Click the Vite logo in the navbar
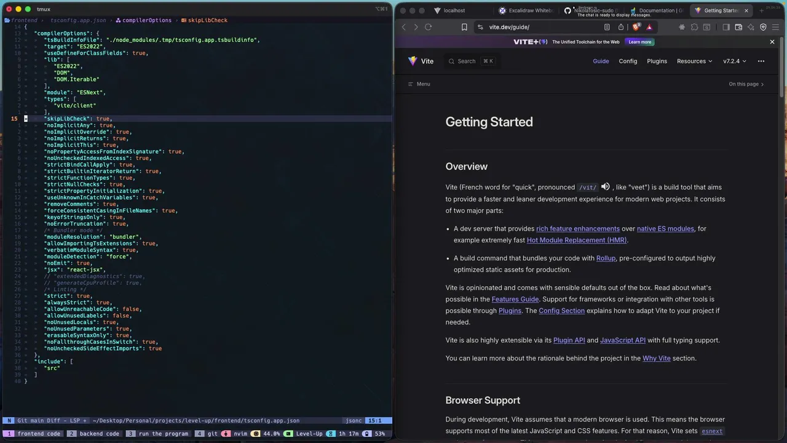The image size is (787, 443). (421, 61)
